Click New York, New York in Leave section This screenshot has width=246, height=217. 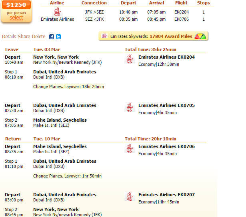coord(56,57)
